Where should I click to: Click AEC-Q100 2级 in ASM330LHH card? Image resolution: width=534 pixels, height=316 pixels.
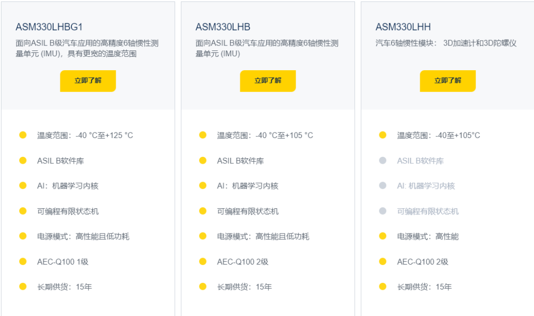point(423,262)
